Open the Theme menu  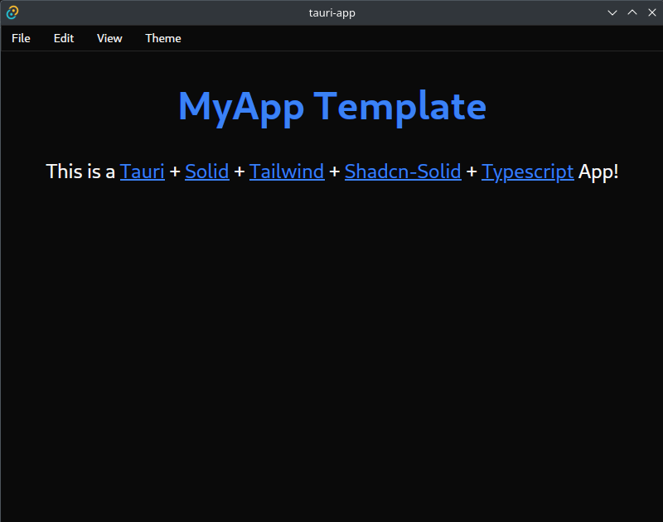163,38
